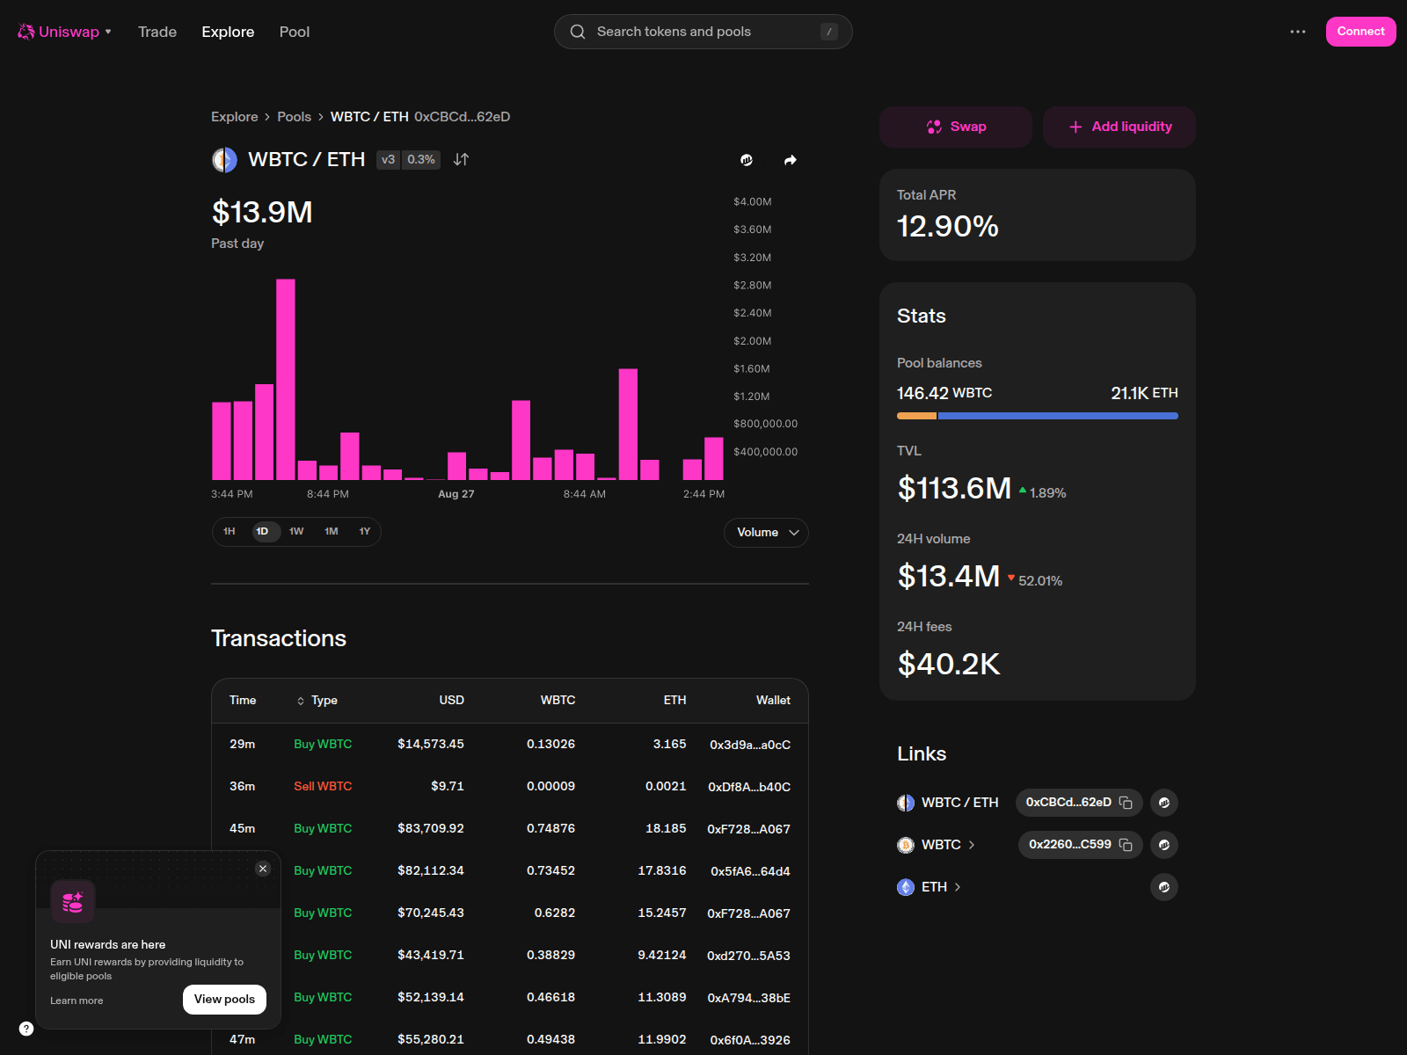Viewport: 1407px width, 1055px height.
Task: Open explorer icon for ETH row
Action: (x=1164, y=887)
